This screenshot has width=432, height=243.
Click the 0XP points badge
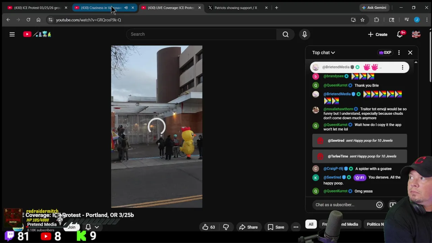click(385, 53)
